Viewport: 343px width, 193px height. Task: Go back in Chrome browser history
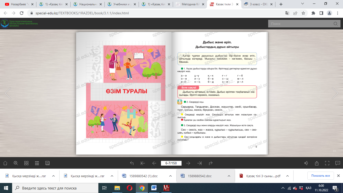click(x=6, y=13)
